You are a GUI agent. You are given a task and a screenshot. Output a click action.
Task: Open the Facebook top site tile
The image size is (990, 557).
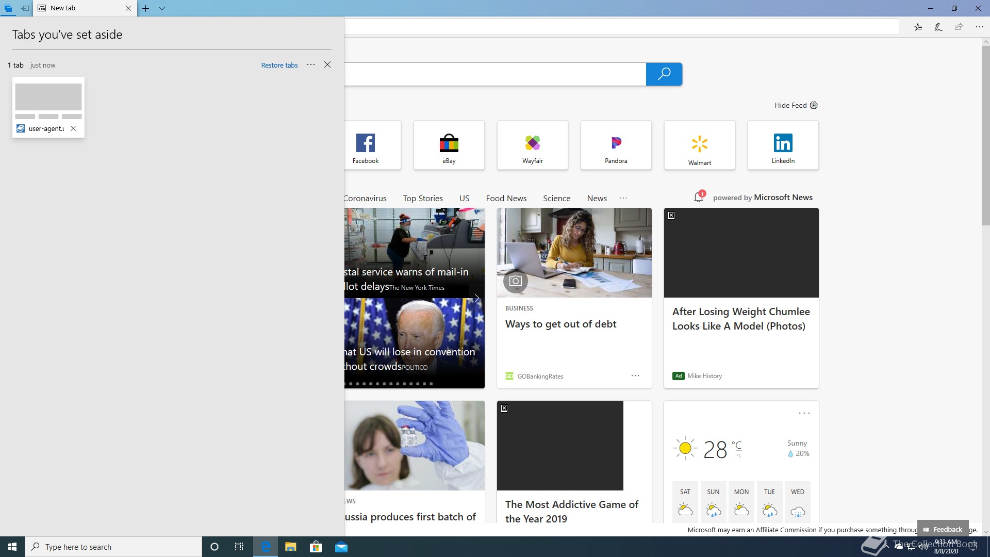point(372,145)
